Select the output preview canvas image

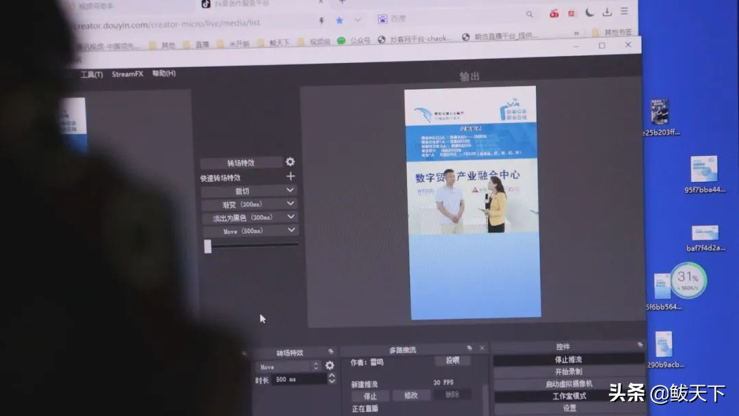coord(473,203)
